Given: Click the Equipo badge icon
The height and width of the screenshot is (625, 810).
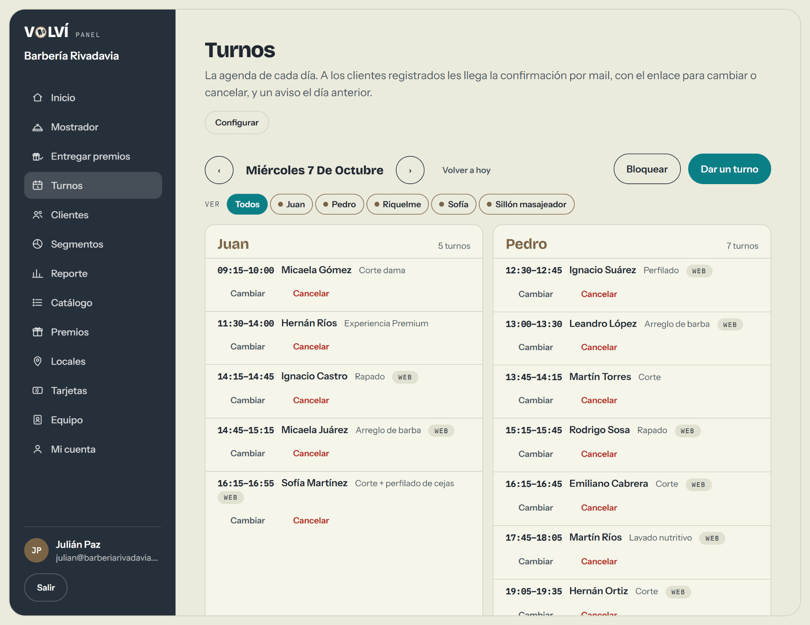Looking at the screenshot, I should click(x=37, y=420).
